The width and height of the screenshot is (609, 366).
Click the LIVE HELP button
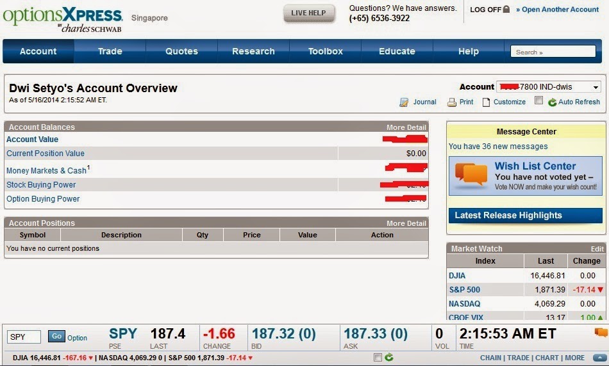tap(309, 13)
